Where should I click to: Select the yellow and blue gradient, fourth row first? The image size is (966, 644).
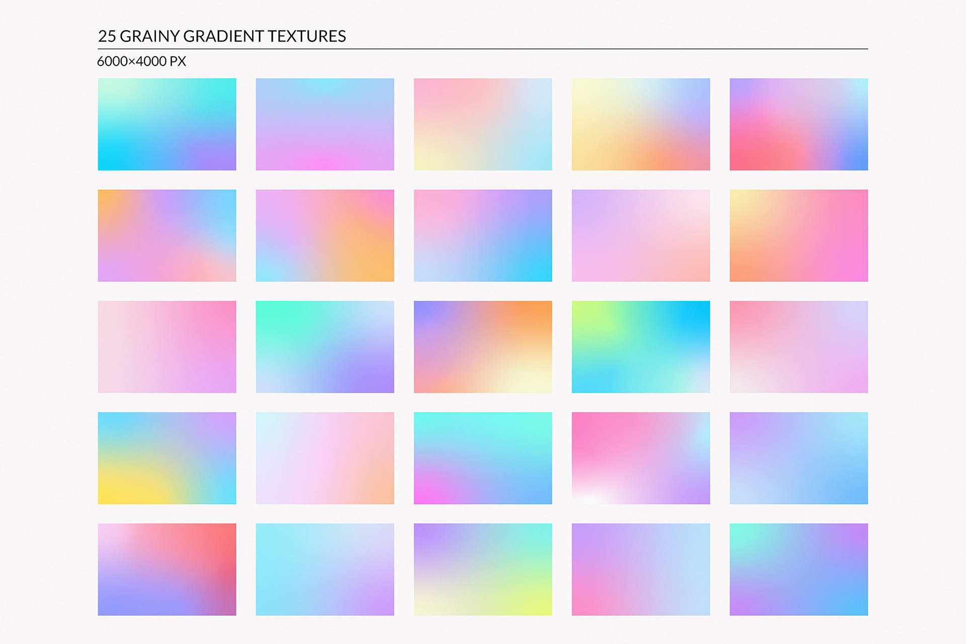[x=167, y=458]
